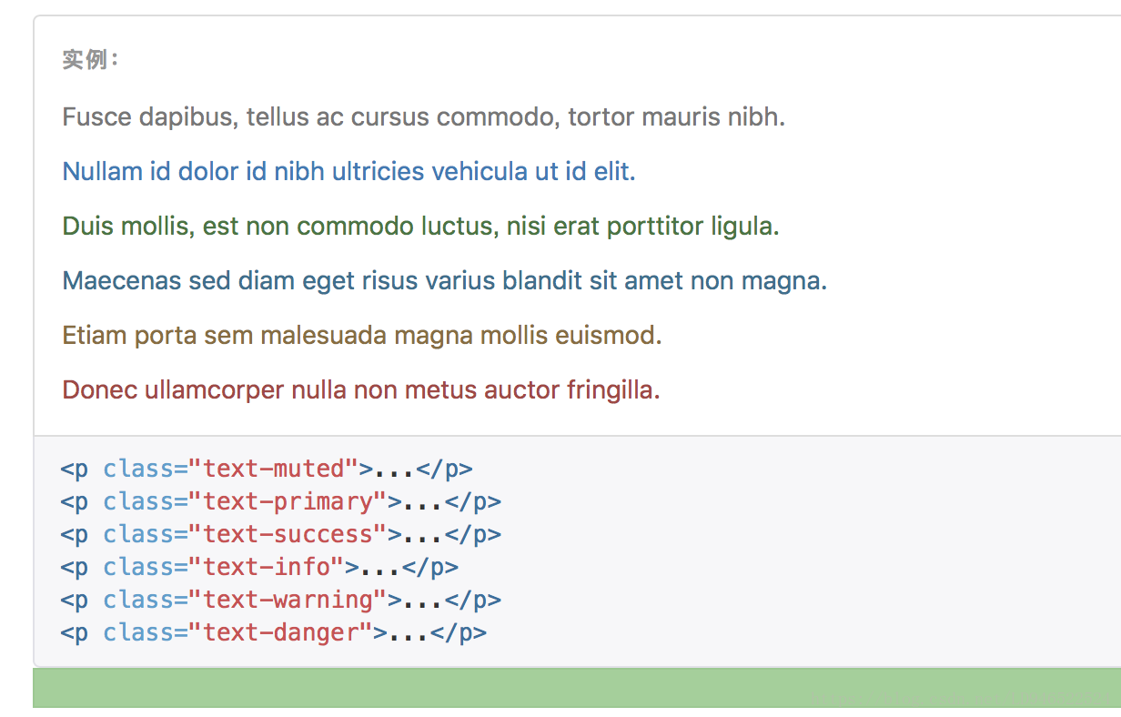The width and height of the screenshot is (1121, 717).
Task: Click the "class" attribute on the text-success line
Action: tap(138, 534)
